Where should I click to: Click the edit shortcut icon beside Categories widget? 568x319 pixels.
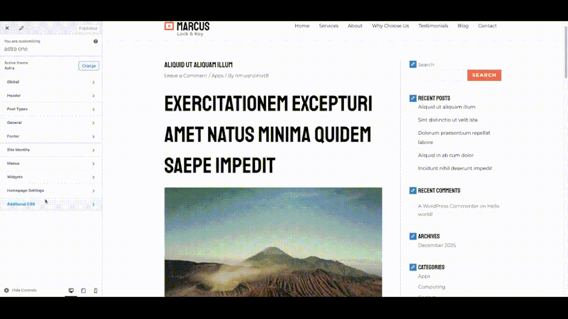413,267
